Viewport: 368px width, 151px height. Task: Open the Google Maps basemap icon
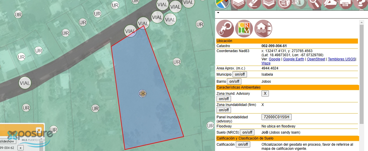[x=222, y=4]
